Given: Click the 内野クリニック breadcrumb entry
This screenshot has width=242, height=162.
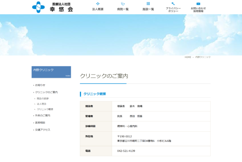Looking at the screenshot, I should click(x=203, y=57).
